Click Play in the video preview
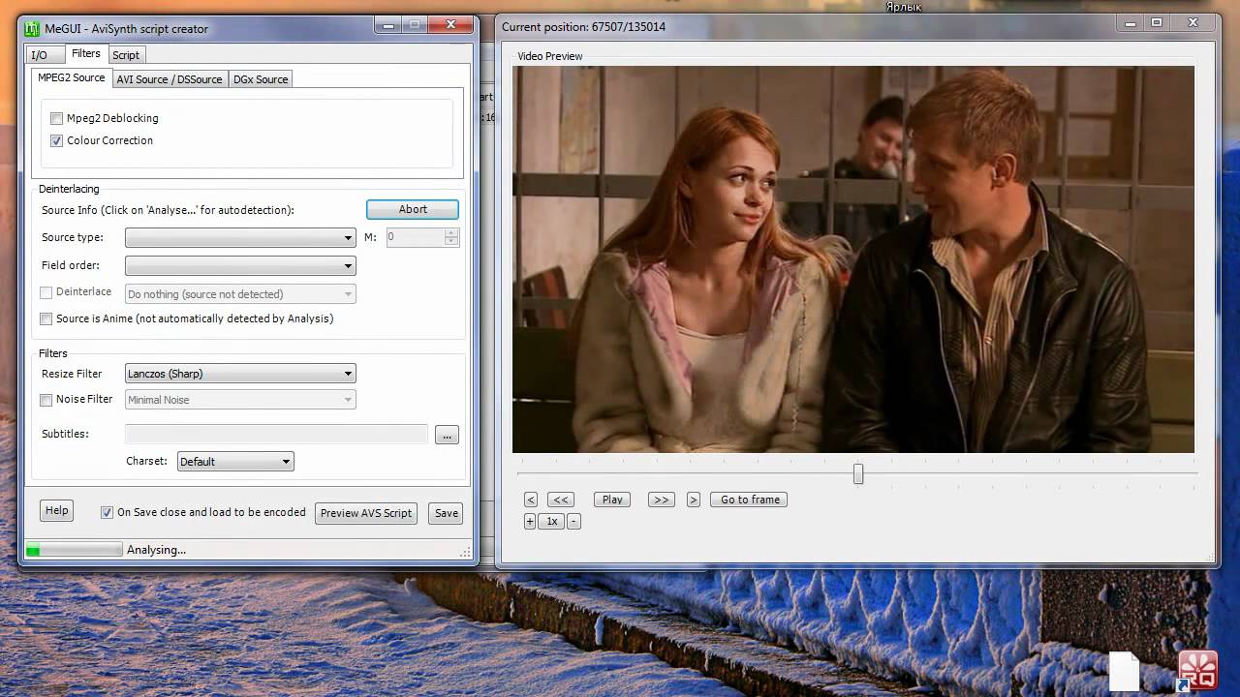This screenshot has height=697, width=1240. [612, 500]
